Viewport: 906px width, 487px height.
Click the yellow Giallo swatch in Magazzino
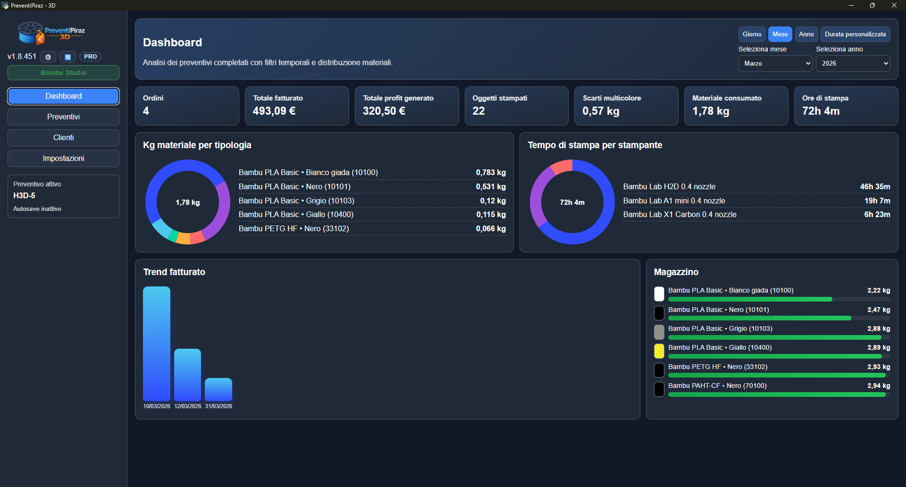[659, 351]
